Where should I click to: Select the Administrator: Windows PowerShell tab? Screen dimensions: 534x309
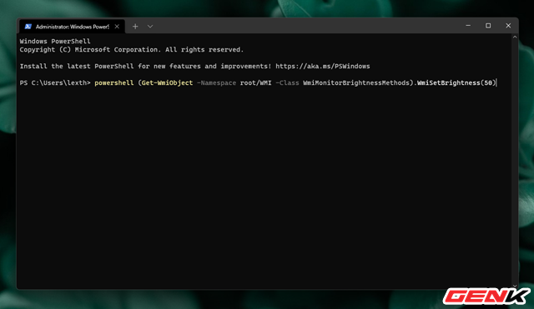(x=73, y=27)
